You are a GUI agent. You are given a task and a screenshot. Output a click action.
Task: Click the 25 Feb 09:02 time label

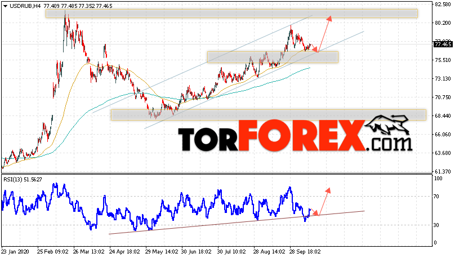click(53, 252)
